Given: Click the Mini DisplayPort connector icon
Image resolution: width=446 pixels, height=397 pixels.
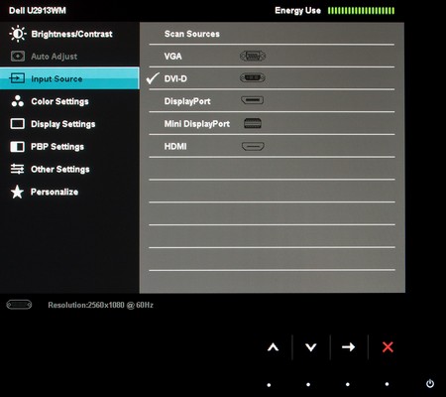Looking at the screenshot, I should (253, 123).
